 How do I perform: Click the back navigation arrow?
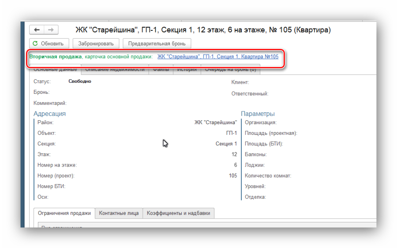click(37, 30)
